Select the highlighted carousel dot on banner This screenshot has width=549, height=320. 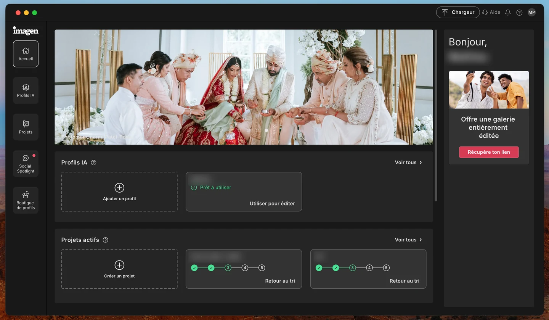click(x=266, y=130)
